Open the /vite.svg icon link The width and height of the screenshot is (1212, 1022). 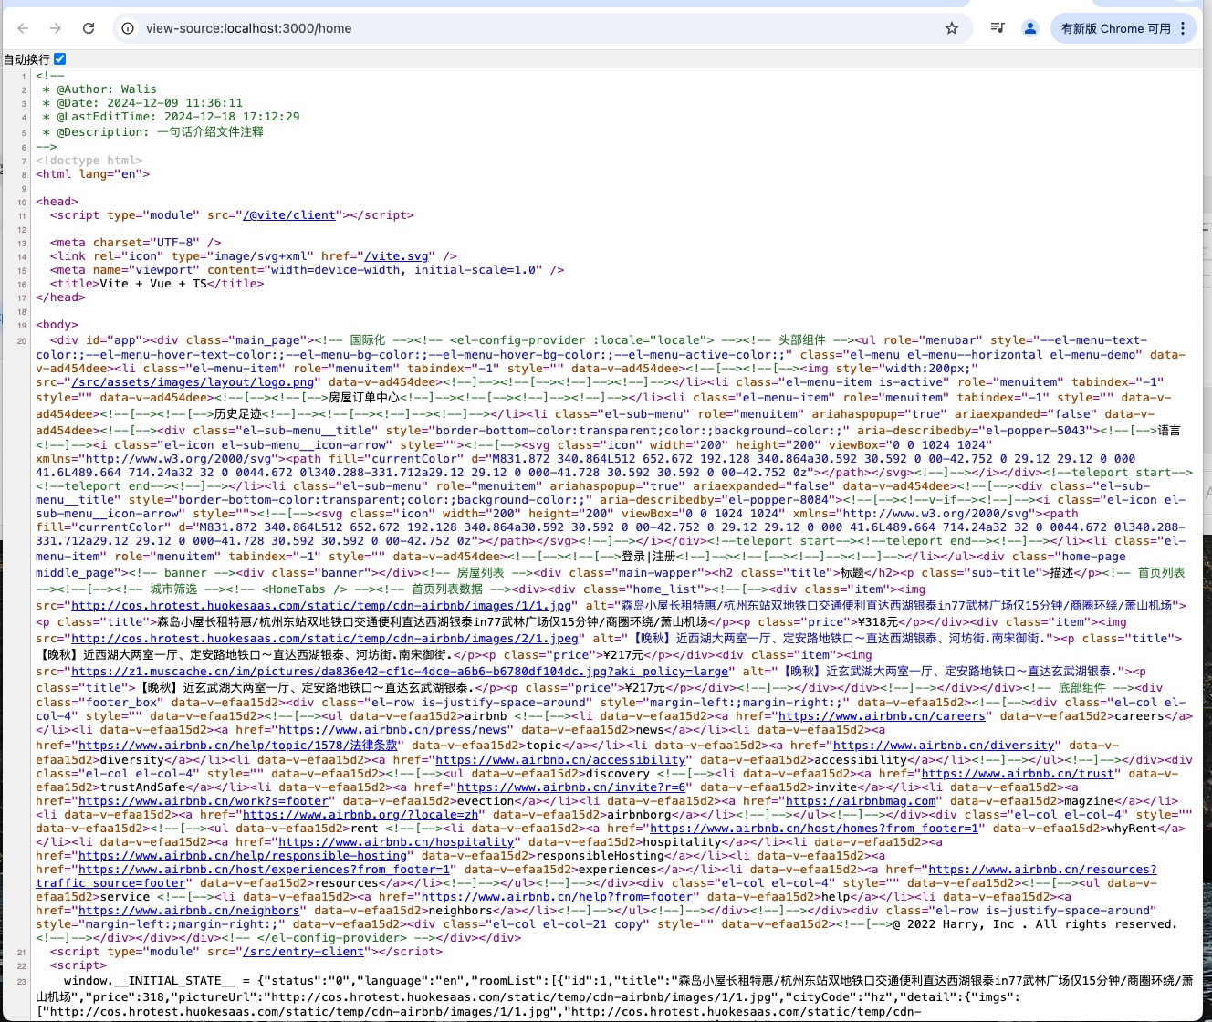(396, 256)
